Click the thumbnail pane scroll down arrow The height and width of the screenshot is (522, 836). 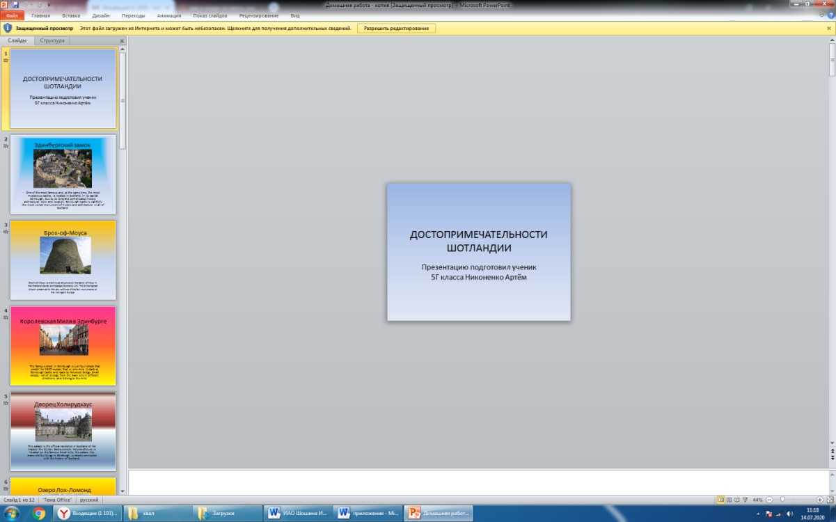pyautogui.click(x=123, y=491)
